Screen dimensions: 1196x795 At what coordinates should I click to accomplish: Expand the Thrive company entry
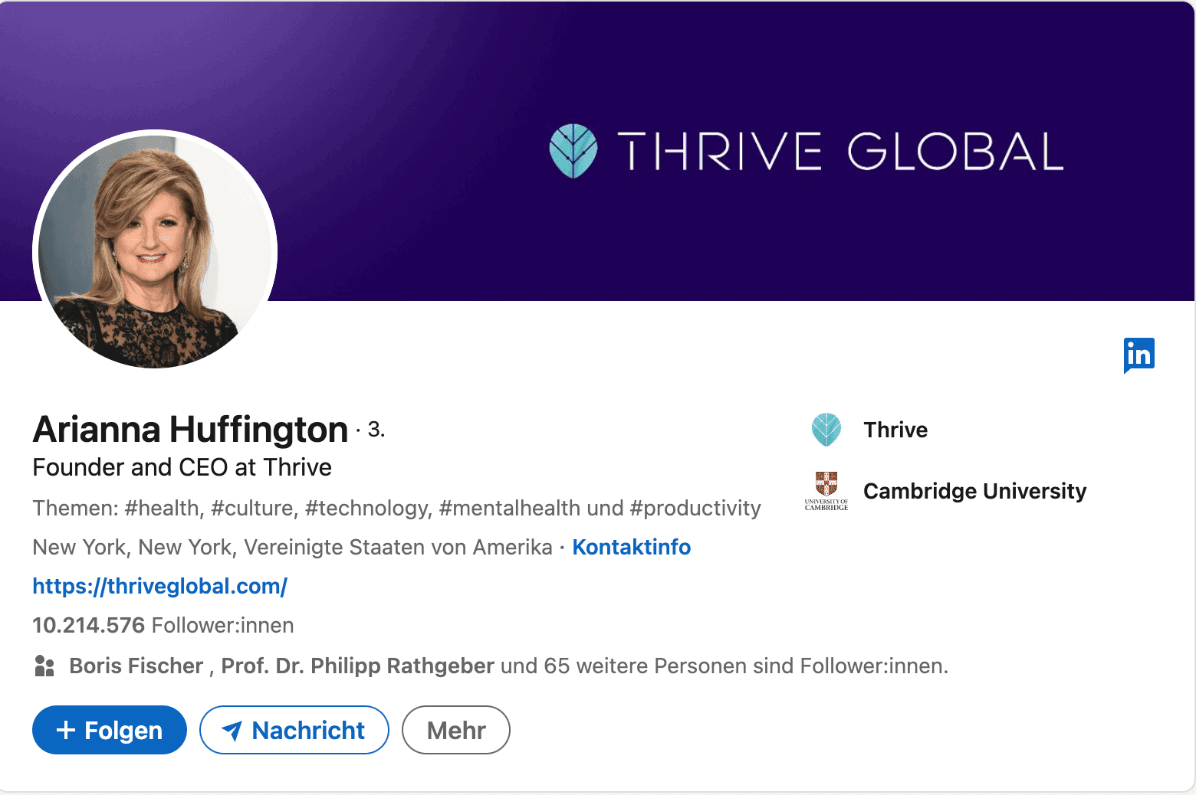click(895, 429)
